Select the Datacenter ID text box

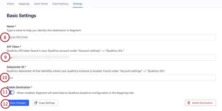(x=112, y=78)
